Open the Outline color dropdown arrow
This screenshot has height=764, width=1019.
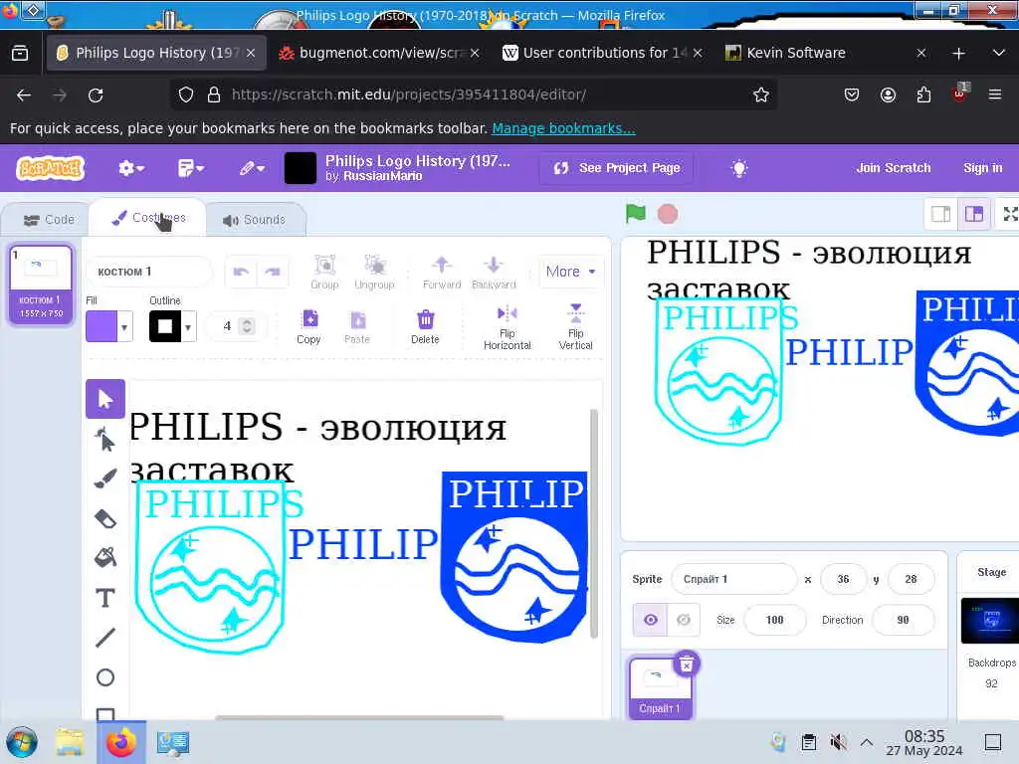pos(188,326)
